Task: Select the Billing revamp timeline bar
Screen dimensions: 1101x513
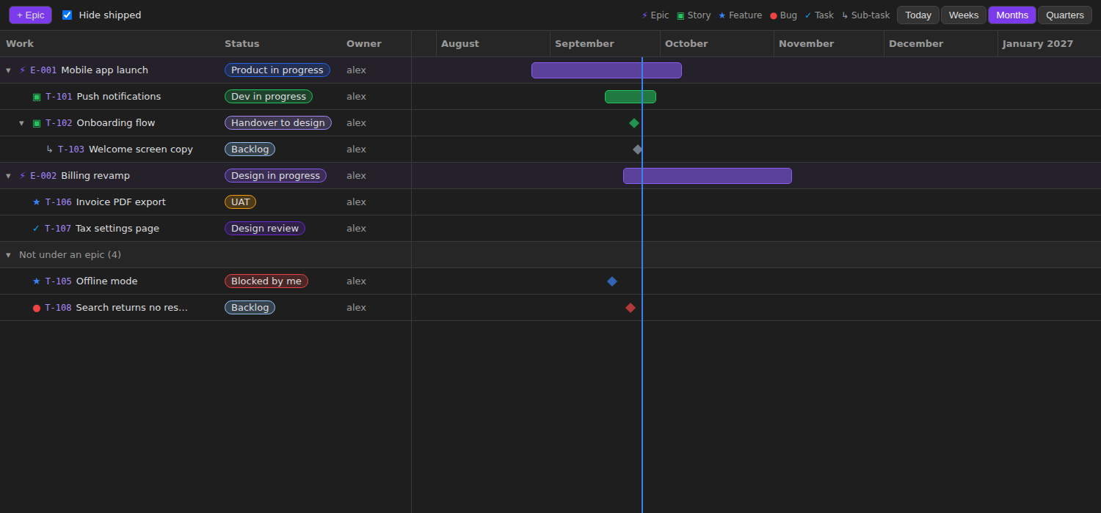Action: click(708, 176)
